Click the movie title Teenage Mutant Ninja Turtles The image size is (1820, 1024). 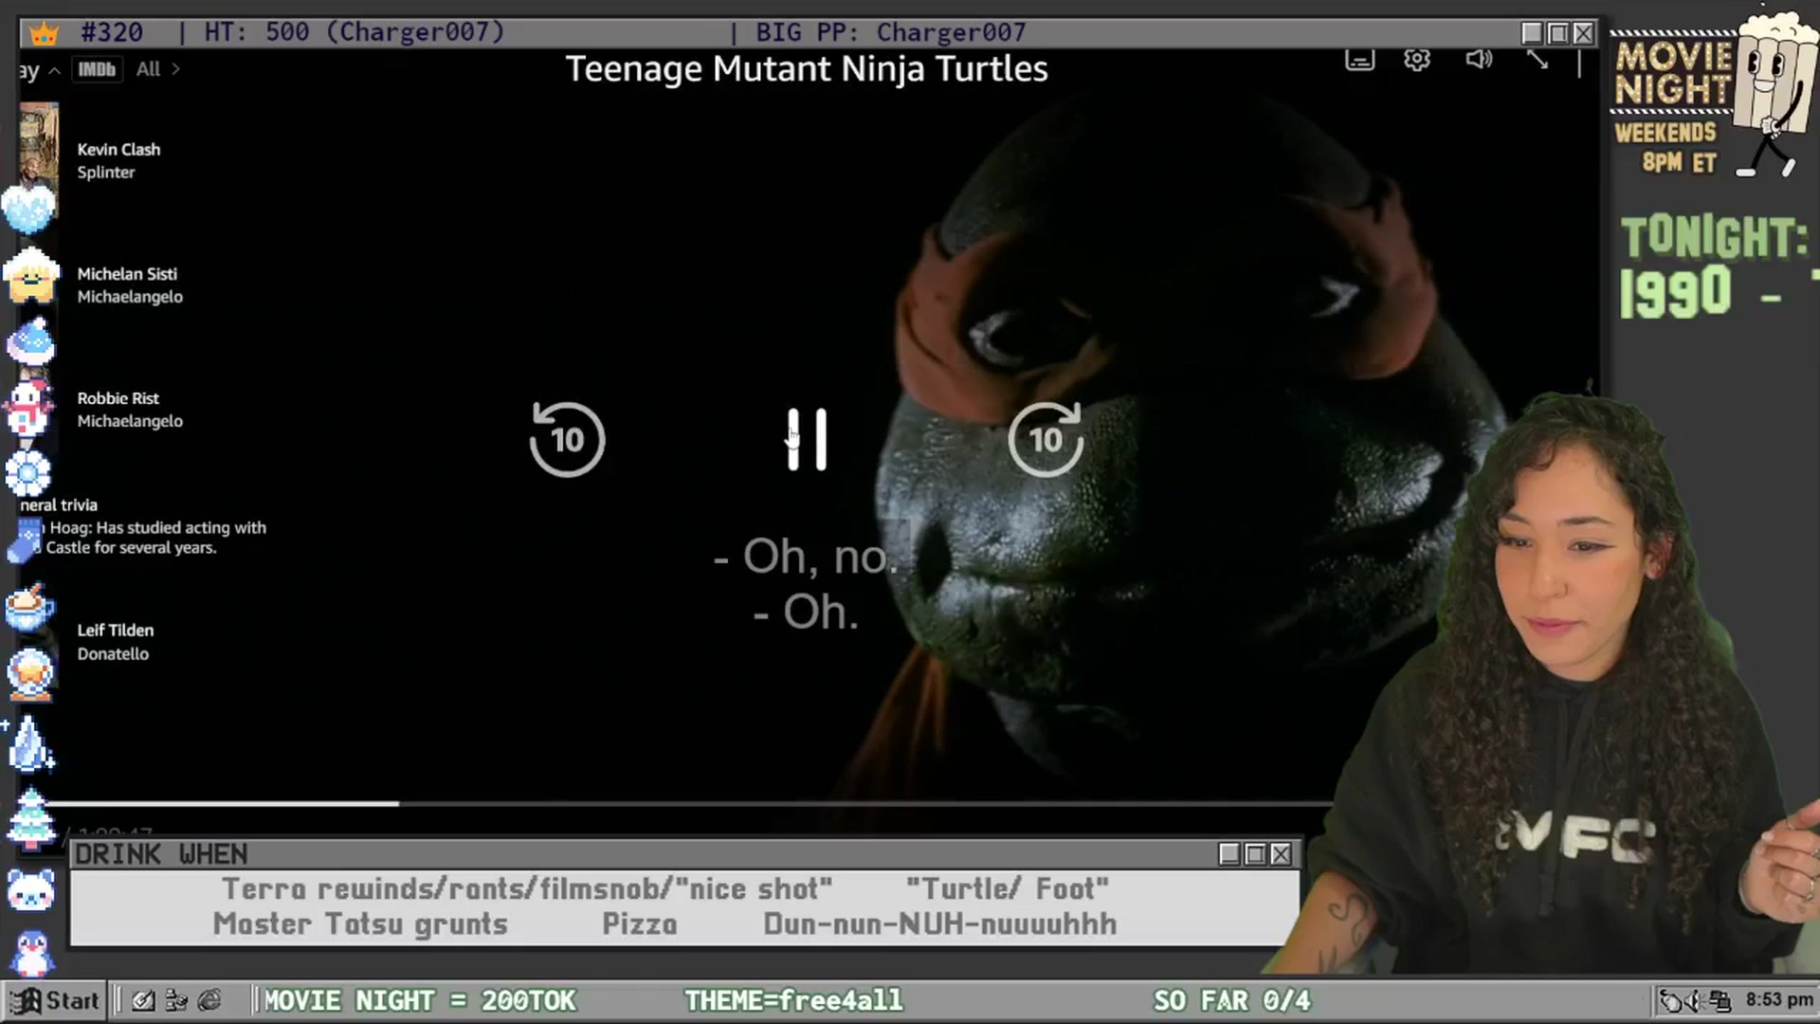tap(807, 69)
